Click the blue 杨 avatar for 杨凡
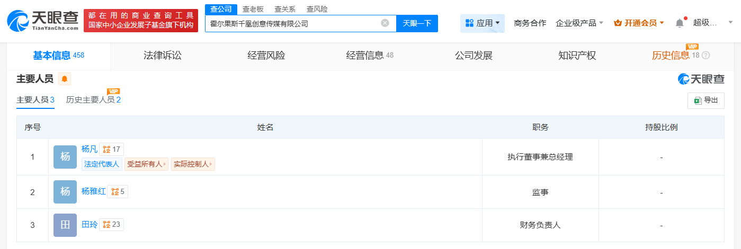 (x=65, y=156)
